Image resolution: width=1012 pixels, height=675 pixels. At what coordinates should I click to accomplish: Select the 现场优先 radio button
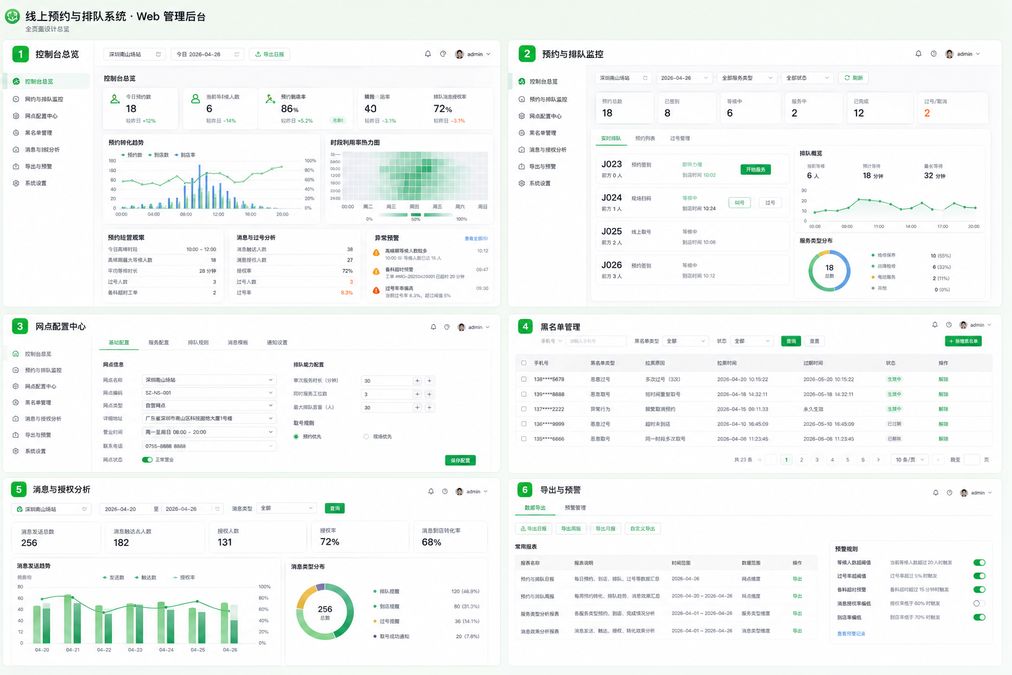pyautogui.click(x=366, y=436)
